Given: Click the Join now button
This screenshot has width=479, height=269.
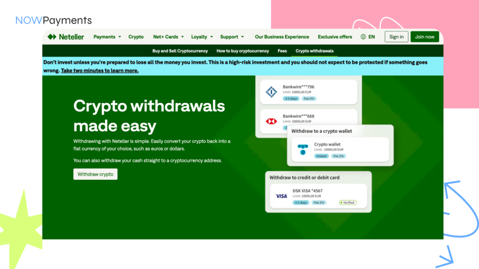Looking at the screenshot, I should tap(424, 37).
